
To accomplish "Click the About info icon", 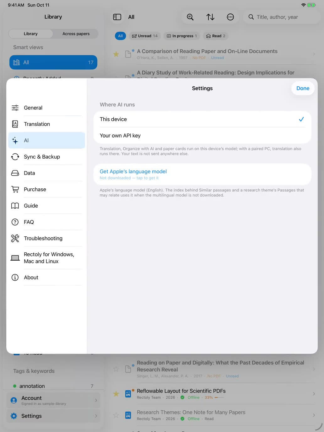I will pyautogui.click(x=15, y=278).
